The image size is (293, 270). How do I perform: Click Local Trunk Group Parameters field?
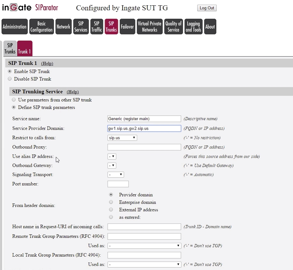click(x=144, y=255)
